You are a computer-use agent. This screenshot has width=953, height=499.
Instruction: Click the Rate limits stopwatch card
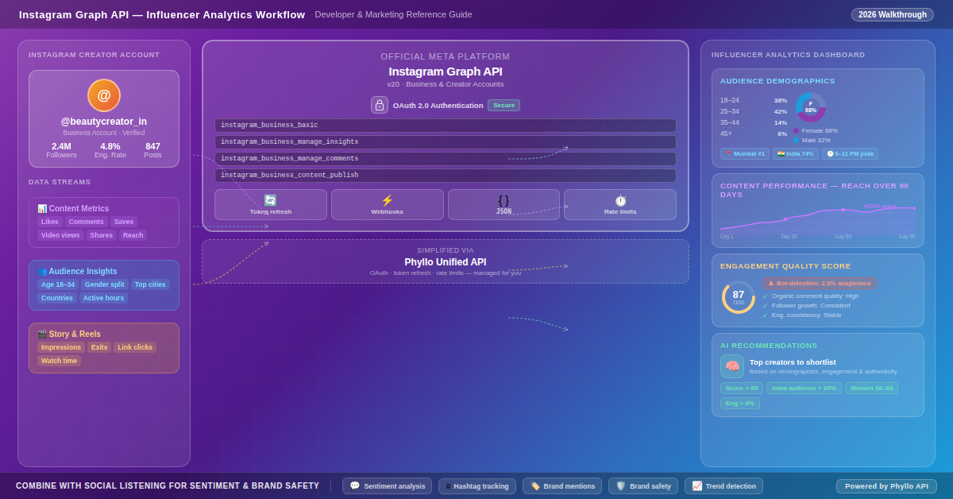pos(620,204)
